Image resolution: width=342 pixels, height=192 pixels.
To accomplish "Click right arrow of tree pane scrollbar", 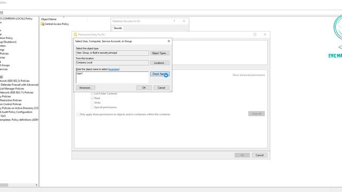I will tap(36, 185).
